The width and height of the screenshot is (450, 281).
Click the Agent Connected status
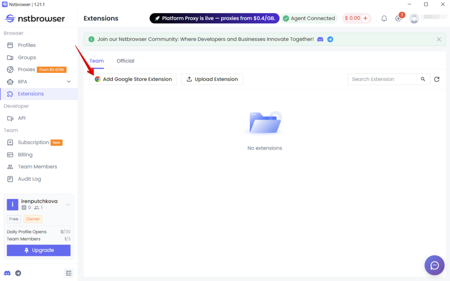click(309, 18)
